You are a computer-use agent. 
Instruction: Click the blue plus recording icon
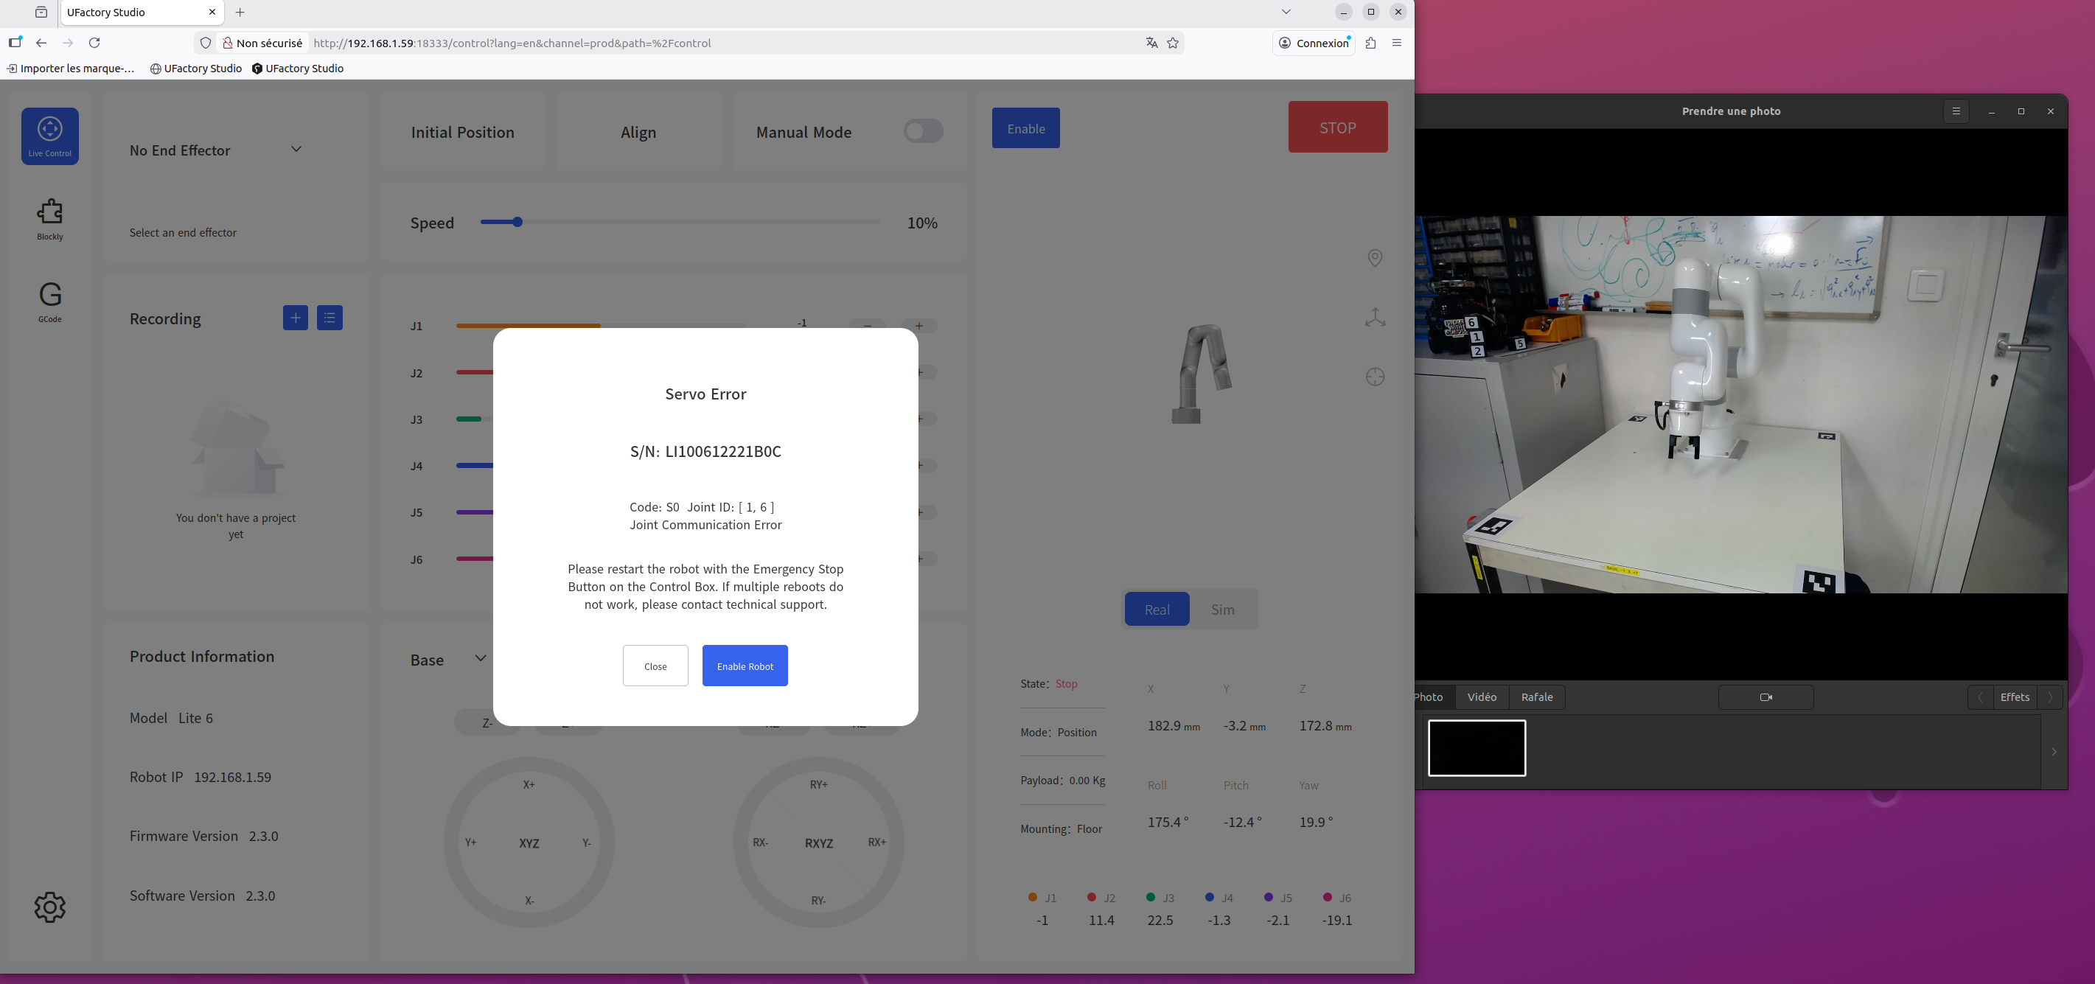coord(295,318)
